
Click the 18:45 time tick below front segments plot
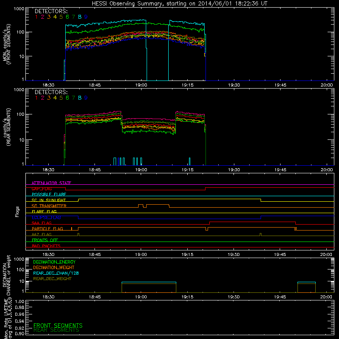click(x=94, y=85)
